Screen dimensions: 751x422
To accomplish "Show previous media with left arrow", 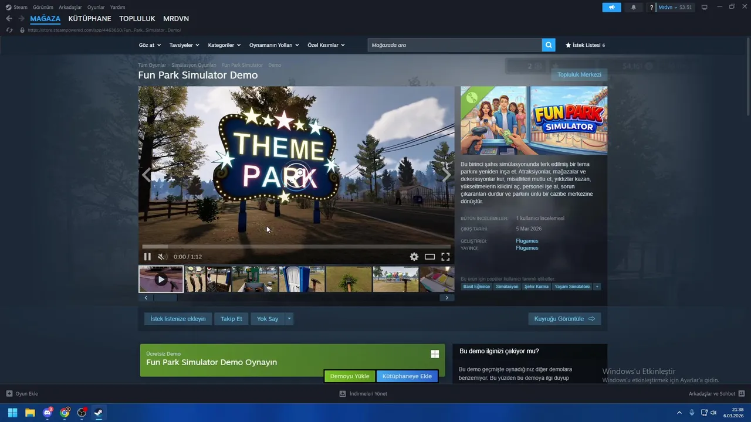I will pos(146,175).
